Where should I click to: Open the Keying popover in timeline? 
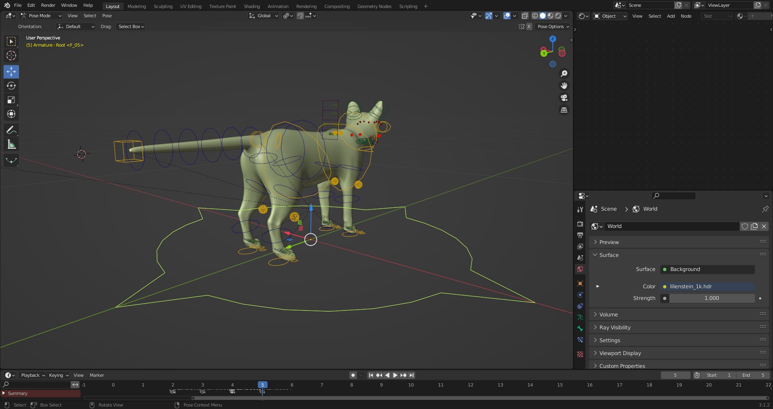[x=59, y=375]
